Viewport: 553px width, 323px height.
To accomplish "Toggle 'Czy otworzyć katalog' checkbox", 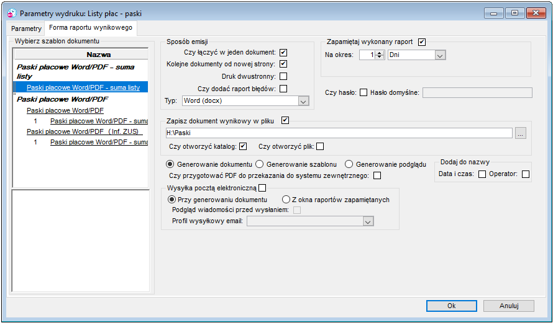I will (x=243, y=146).
